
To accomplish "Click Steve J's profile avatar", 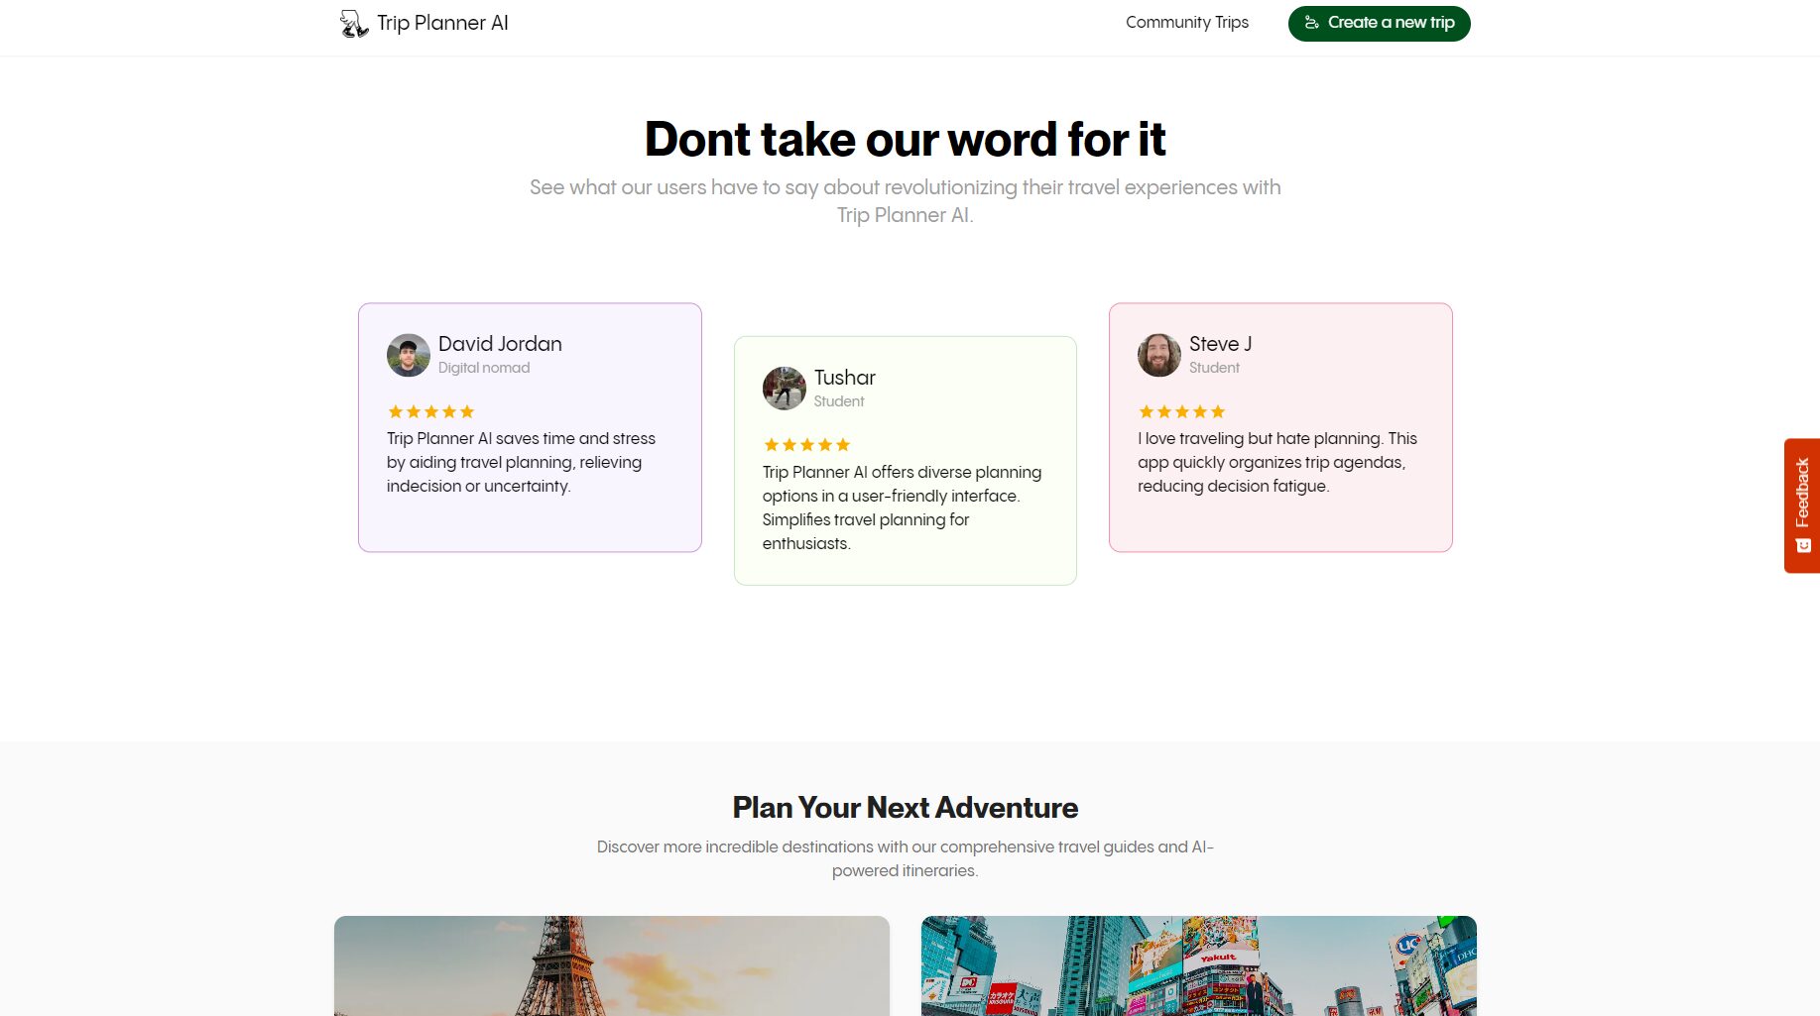I will [x=1157, y=355].
